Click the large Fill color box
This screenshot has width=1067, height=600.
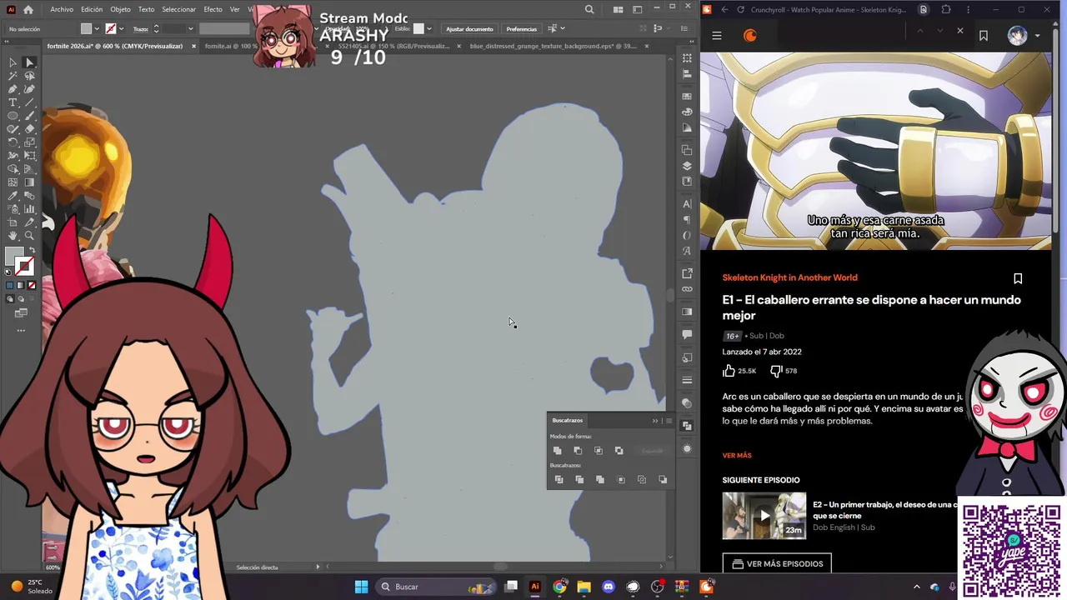point(13,254)
